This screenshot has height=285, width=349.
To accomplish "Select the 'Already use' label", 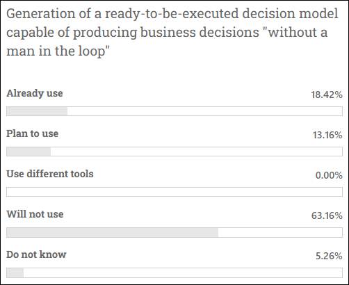I will tap(35, 94).
